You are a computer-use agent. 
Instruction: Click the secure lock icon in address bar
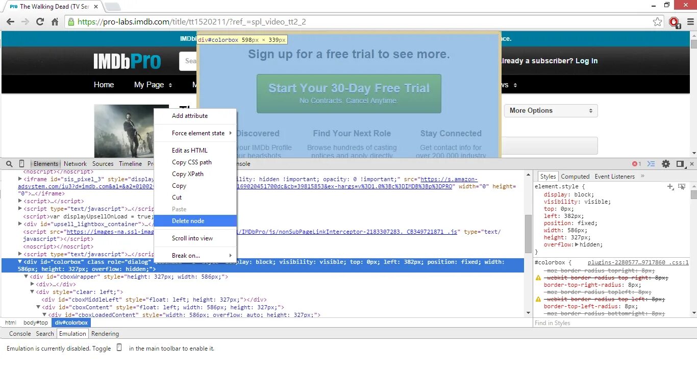click(x=71, y=22)
